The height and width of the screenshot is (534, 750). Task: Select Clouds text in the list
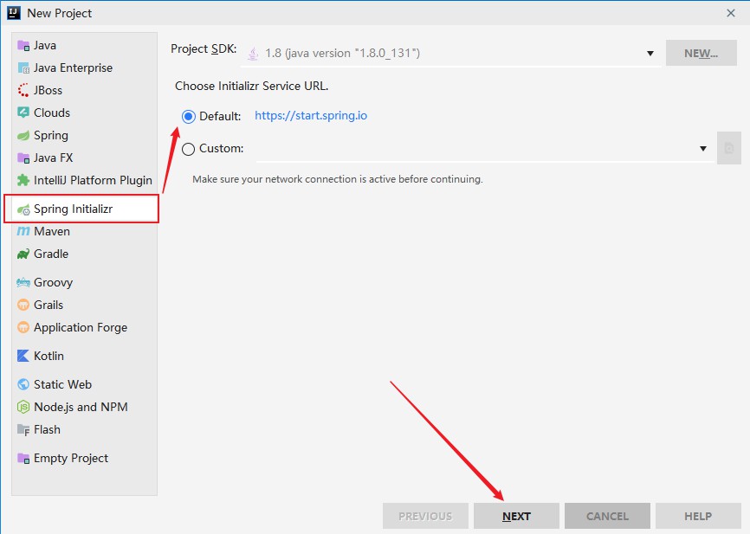click(52, 113)
